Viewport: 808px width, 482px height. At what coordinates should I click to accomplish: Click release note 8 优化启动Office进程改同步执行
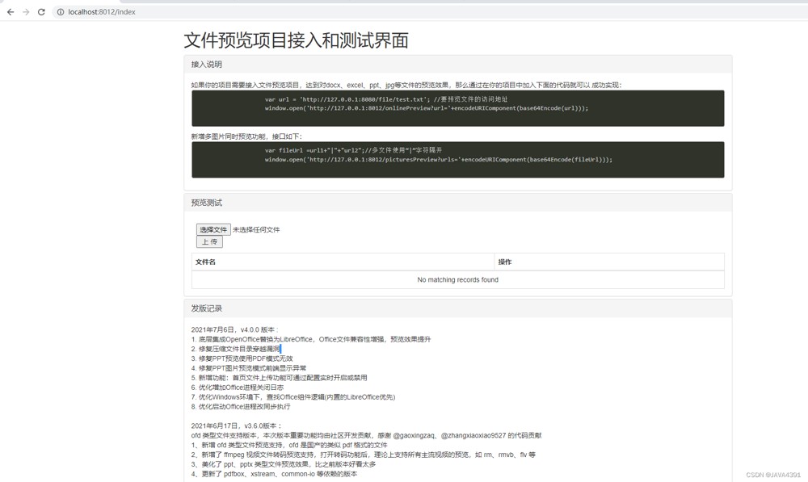coord(241,407)
